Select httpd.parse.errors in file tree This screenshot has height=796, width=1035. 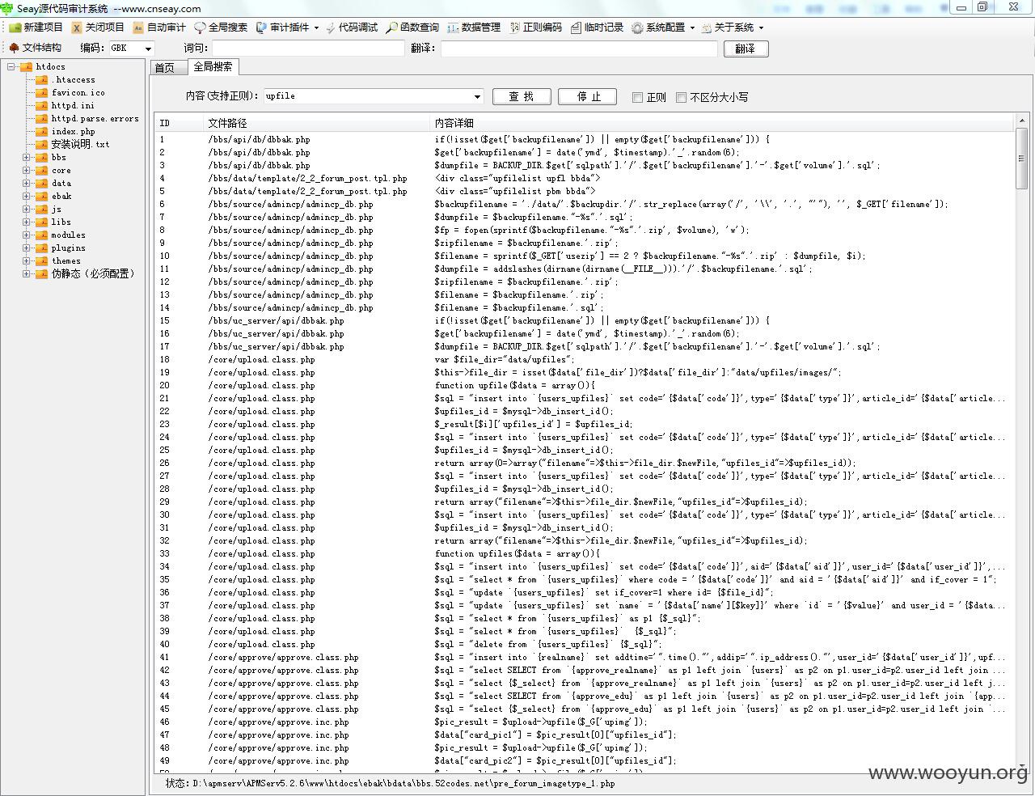click(95, 119)
